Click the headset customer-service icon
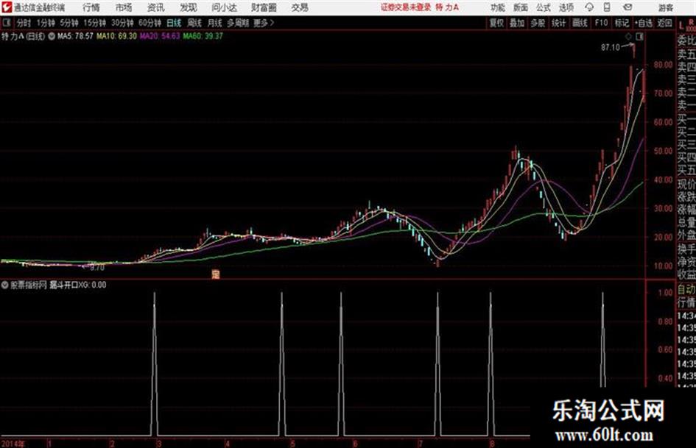This screenshot has width=696, height=448. pyautogui.click(x=589, y=7)
